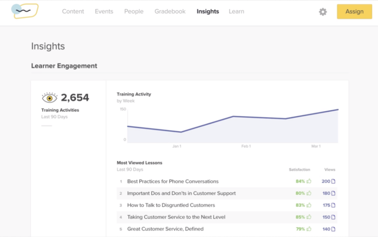
Task: Go to the People tab
Action: click(x=133, y=11)
